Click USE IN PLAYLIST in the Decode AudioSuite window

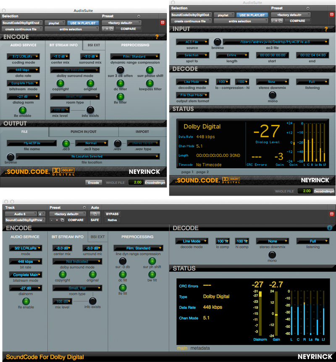[x=252, y=15]
